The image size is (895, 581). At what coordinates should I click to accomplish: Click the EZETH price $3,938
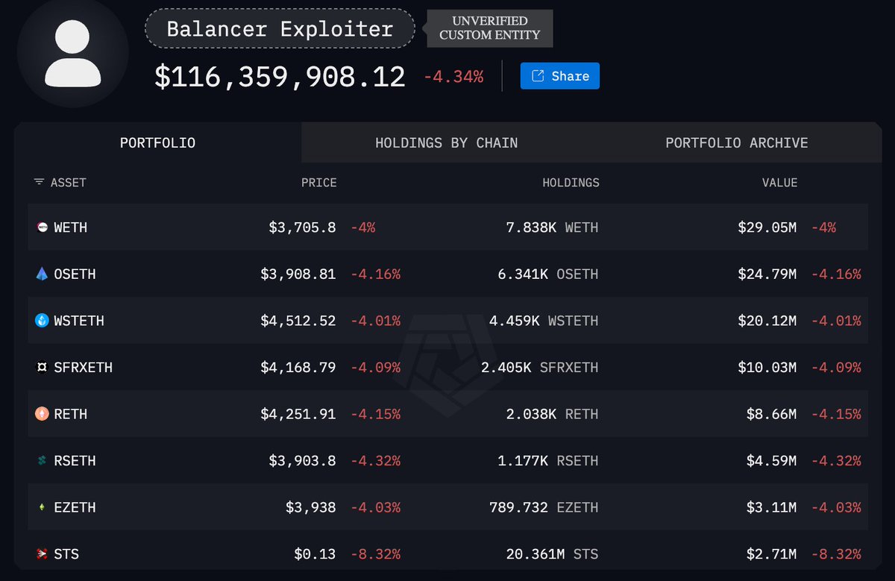click(x=311, y=507)
